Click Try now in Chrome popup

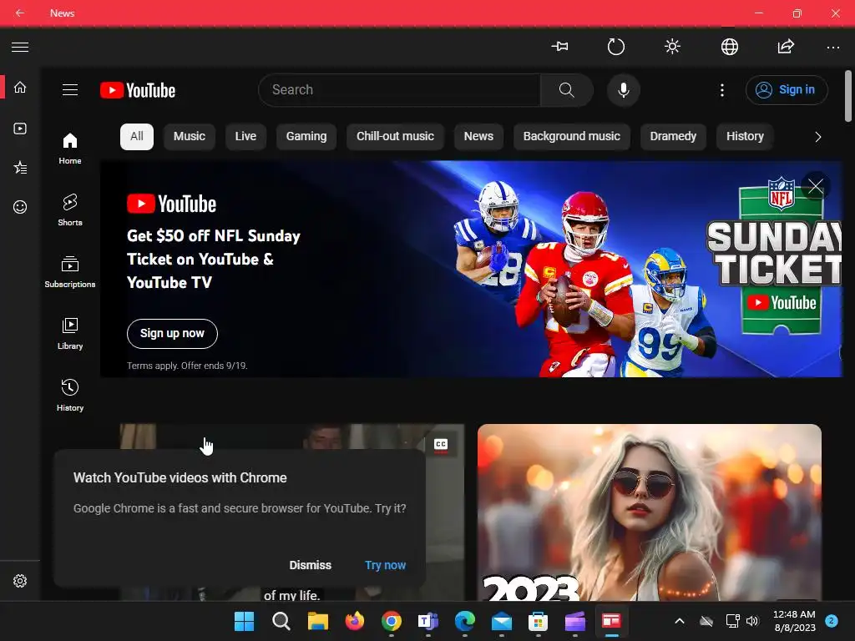[x=386, y=565]
